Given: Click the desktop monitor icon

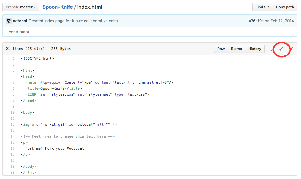Looking at the screenshot, I should [271, 49].
